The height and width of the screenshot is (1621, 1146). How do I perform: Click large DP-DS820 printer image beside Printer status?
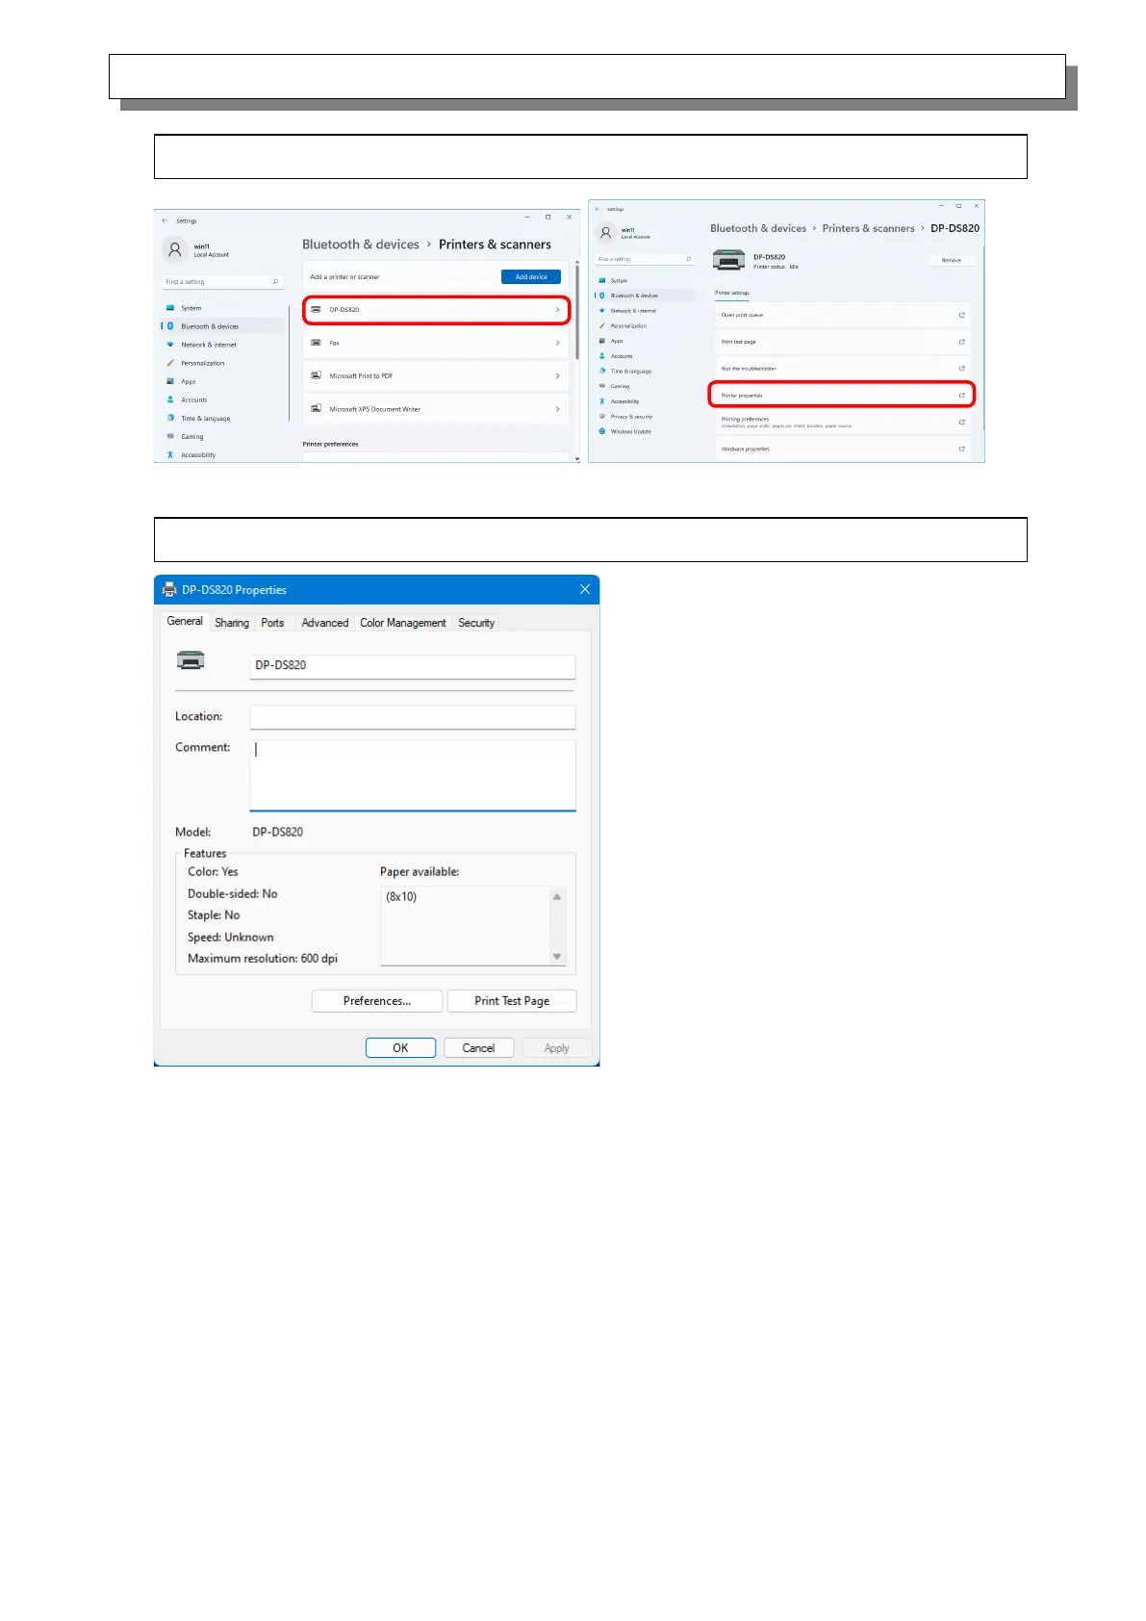[x=728, y=260]
